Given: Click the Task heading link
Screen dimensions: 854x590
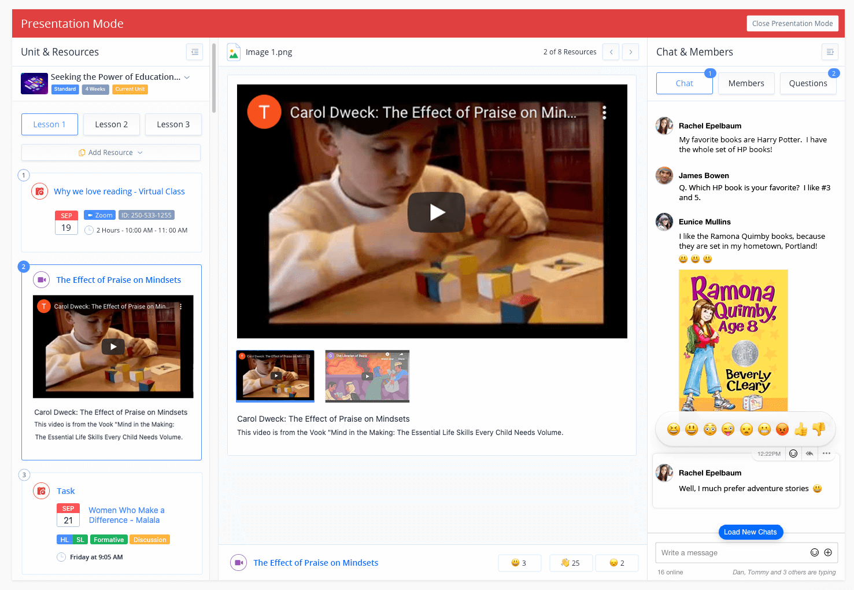Looking at the screenshot, I should pyautogui.click(x=66, y=491).
